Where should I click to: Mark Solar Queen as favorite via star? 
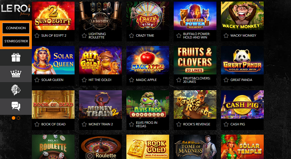[x=37, y=80]
